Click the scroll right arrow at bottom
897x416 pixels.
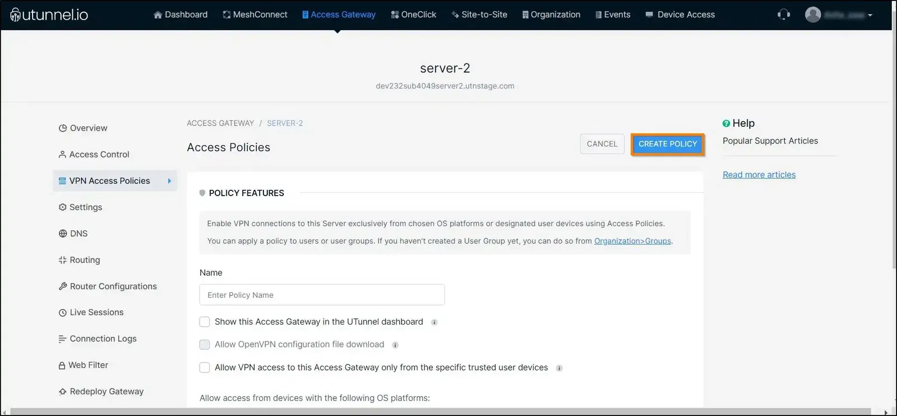tap(886, 412)
